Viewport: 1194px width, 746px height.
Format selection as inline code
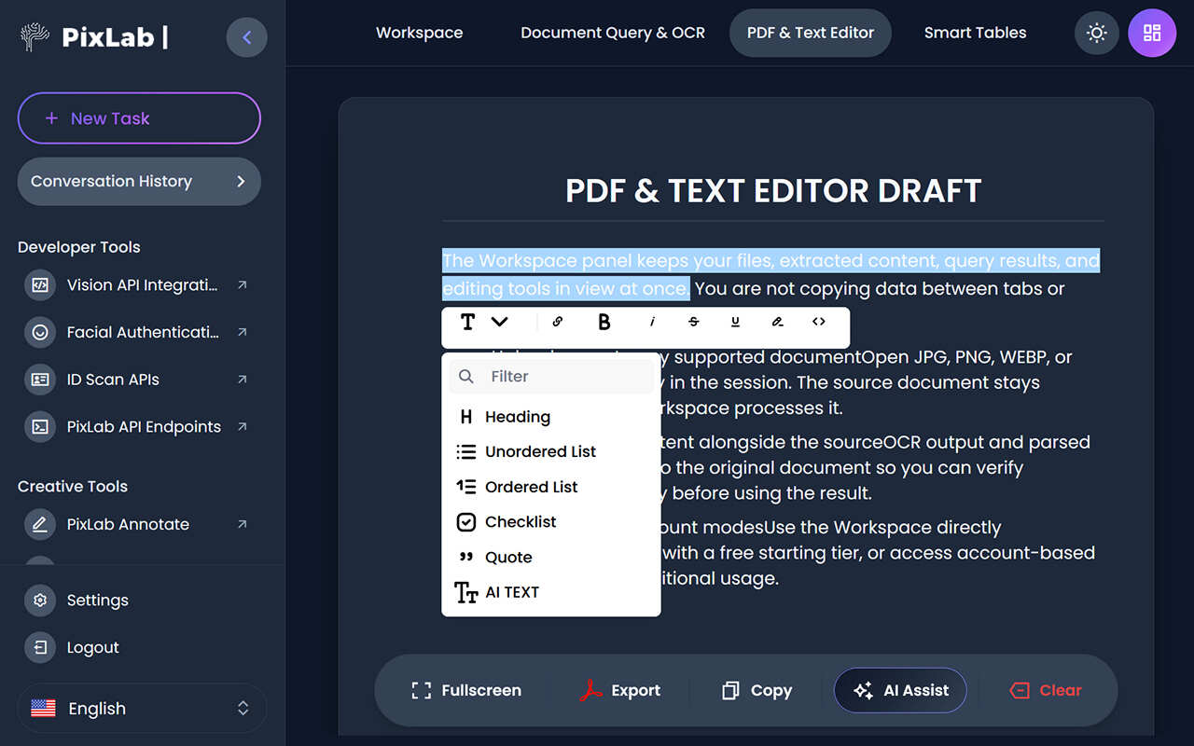tap(819, 322)
